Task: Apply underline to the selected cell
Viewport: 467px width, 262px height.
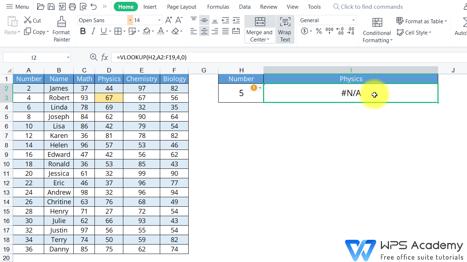Action: (104, 31)
